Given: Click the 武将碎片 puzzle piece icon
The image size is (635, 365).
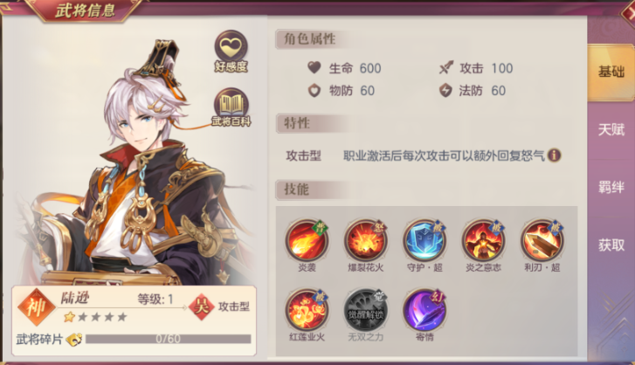Looking at the screenshot, I should pos(74,339).
